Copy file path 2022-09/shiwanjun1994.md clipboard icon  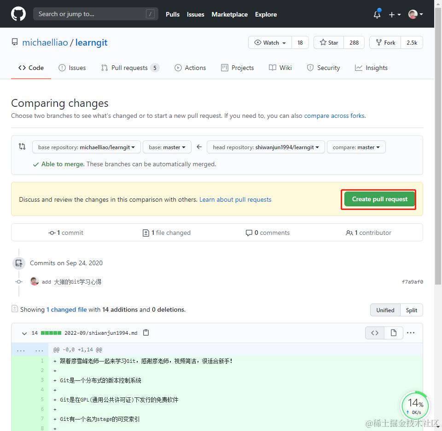tap(146, 332)
